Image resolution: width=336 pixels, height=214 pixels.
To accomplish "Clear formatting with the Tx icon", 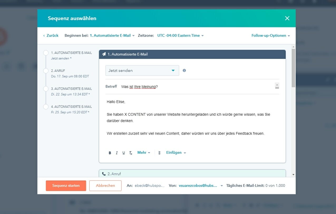I will coord(130,153).
